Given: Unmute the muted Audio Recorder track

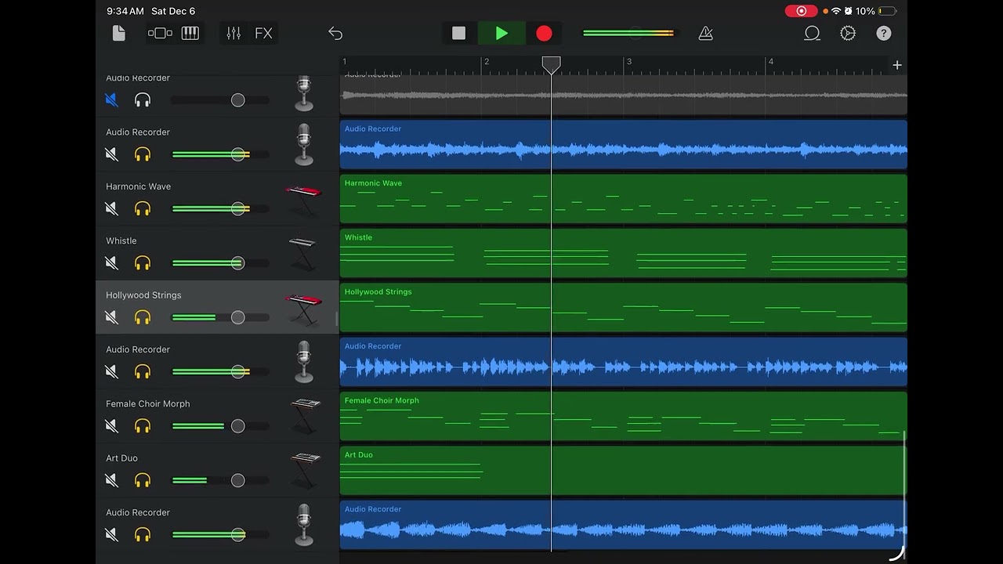Looking at the screenshot, I should [112, 100].
